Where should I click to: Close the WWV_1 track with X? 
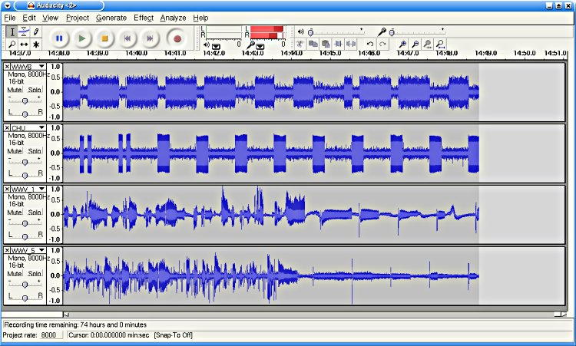click(7, 189)
